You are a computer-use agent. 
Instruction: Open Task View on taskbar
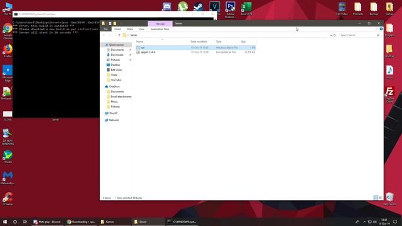[x=25, y=222]
